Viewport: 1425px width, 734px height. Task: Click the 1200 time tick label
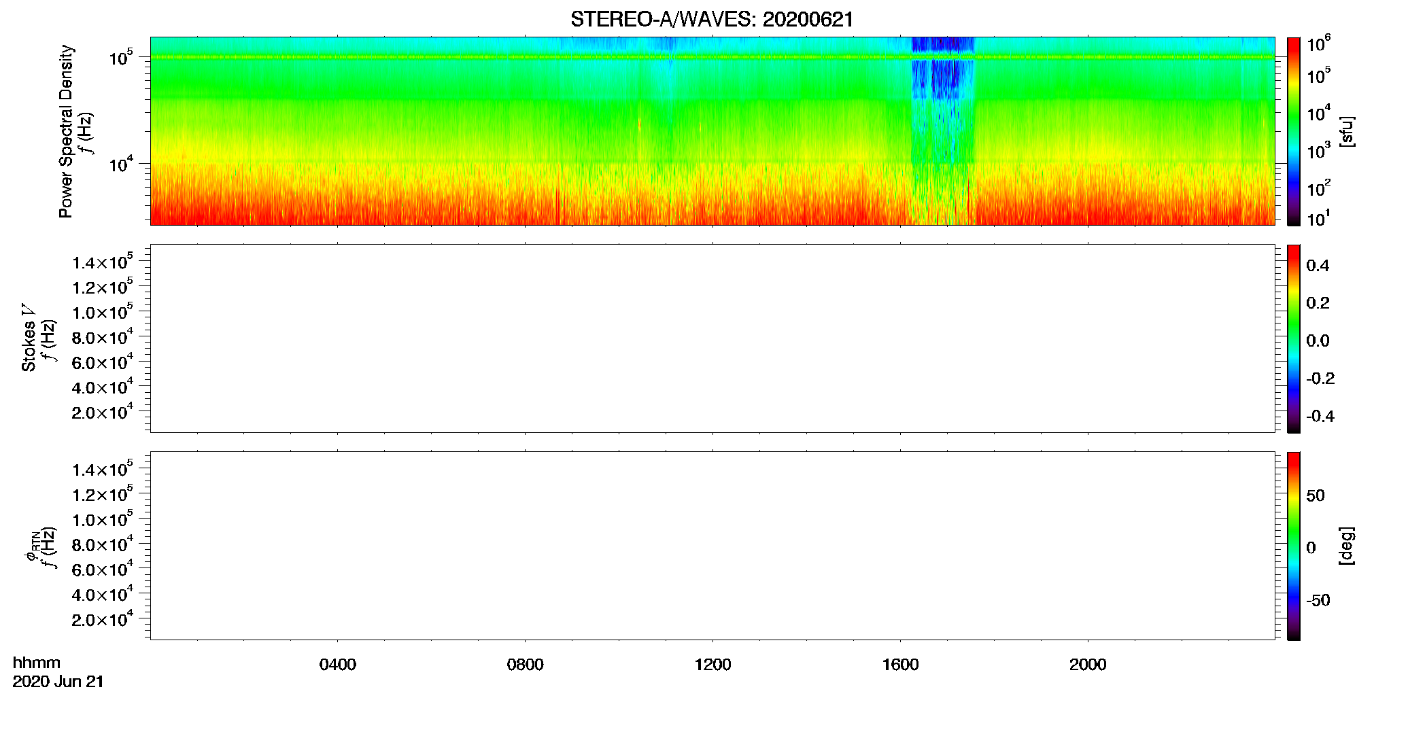point(712,665)
